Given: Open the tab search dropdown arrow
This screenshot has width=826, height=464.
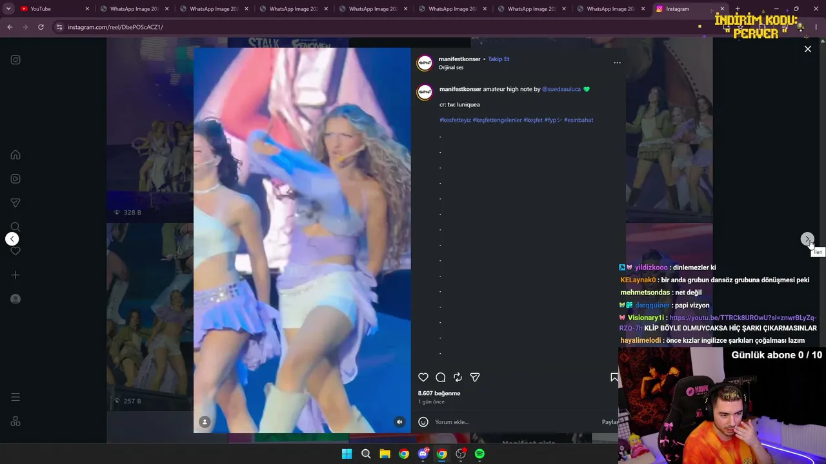Looking at the screenshot, I should pyautogui.click(x=8, y=9).
